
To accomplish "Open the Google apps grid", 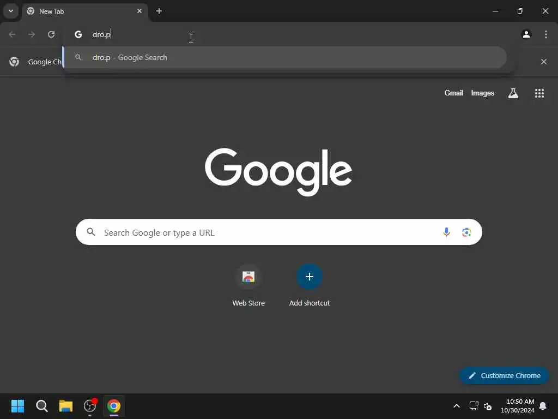I will 539,93.
